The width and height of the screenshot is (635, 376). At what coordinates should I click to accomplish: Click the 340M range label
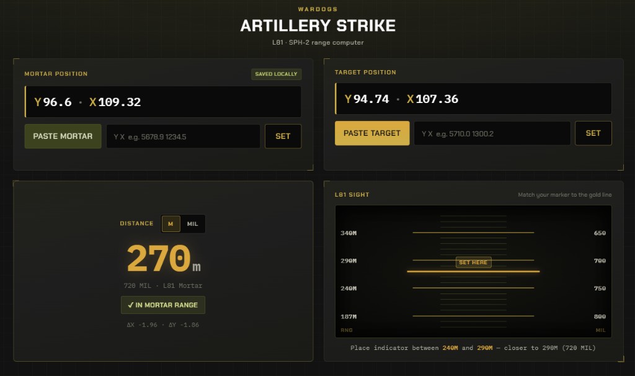(x=349, y=233)
